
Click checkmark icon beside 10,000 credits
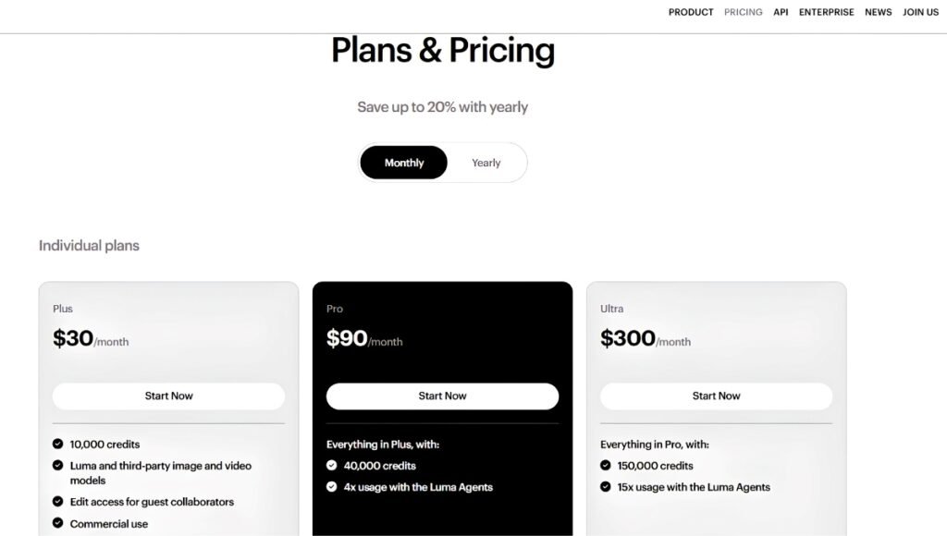click(58, 444)
